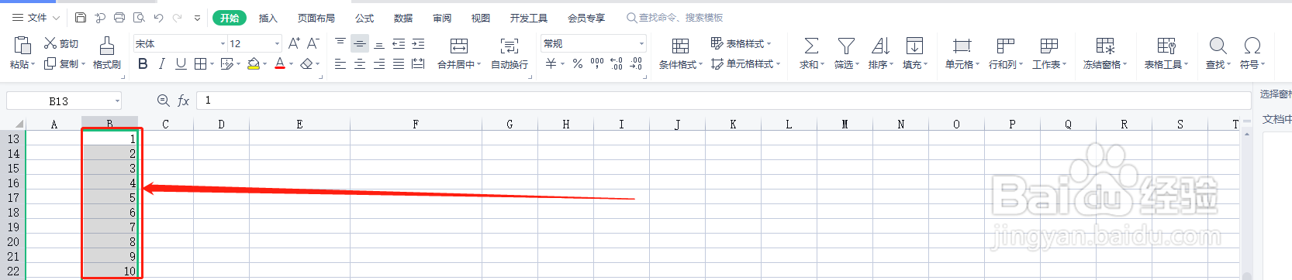Click Symbol (符号) omega button
This screenshot has width=1292, height=280.
point(1252,53)
